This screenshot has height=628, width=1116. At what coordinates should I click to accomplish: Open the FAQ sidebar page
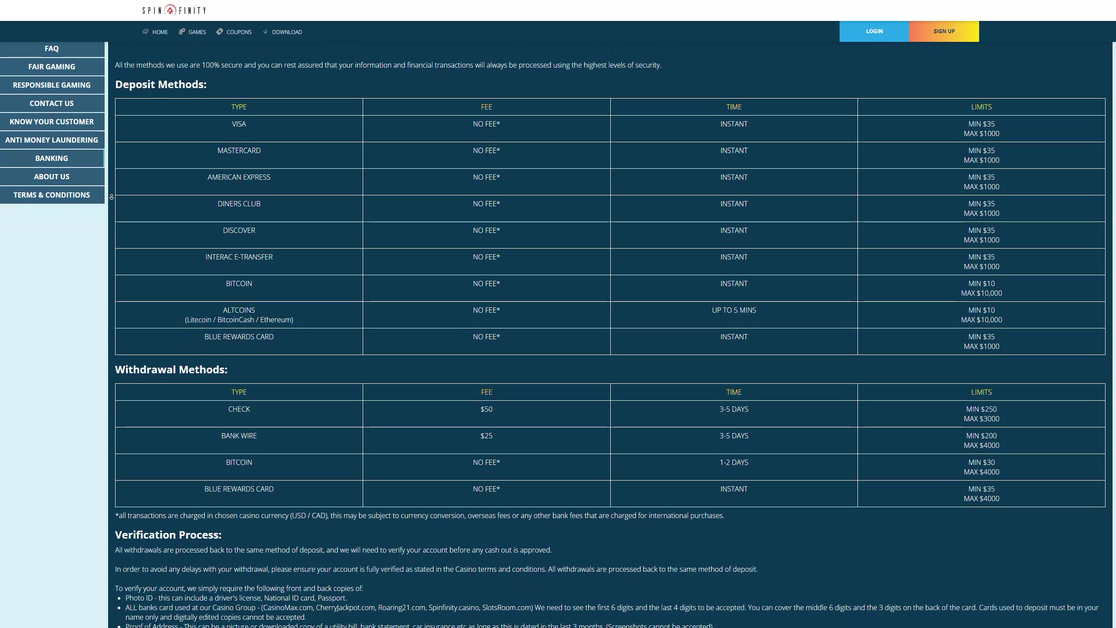51,48
